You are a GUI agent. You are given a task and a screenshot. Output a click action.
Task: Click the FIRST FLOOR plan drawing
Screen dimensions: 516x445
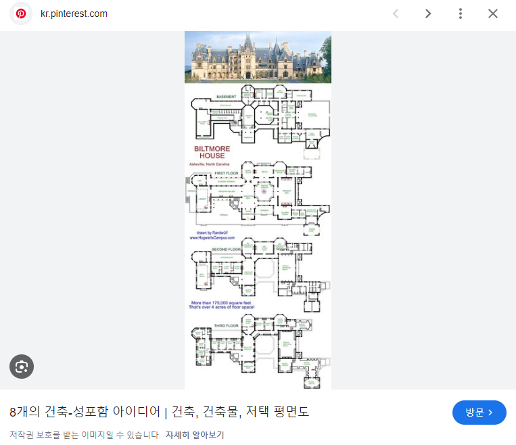tap(258, 197)
